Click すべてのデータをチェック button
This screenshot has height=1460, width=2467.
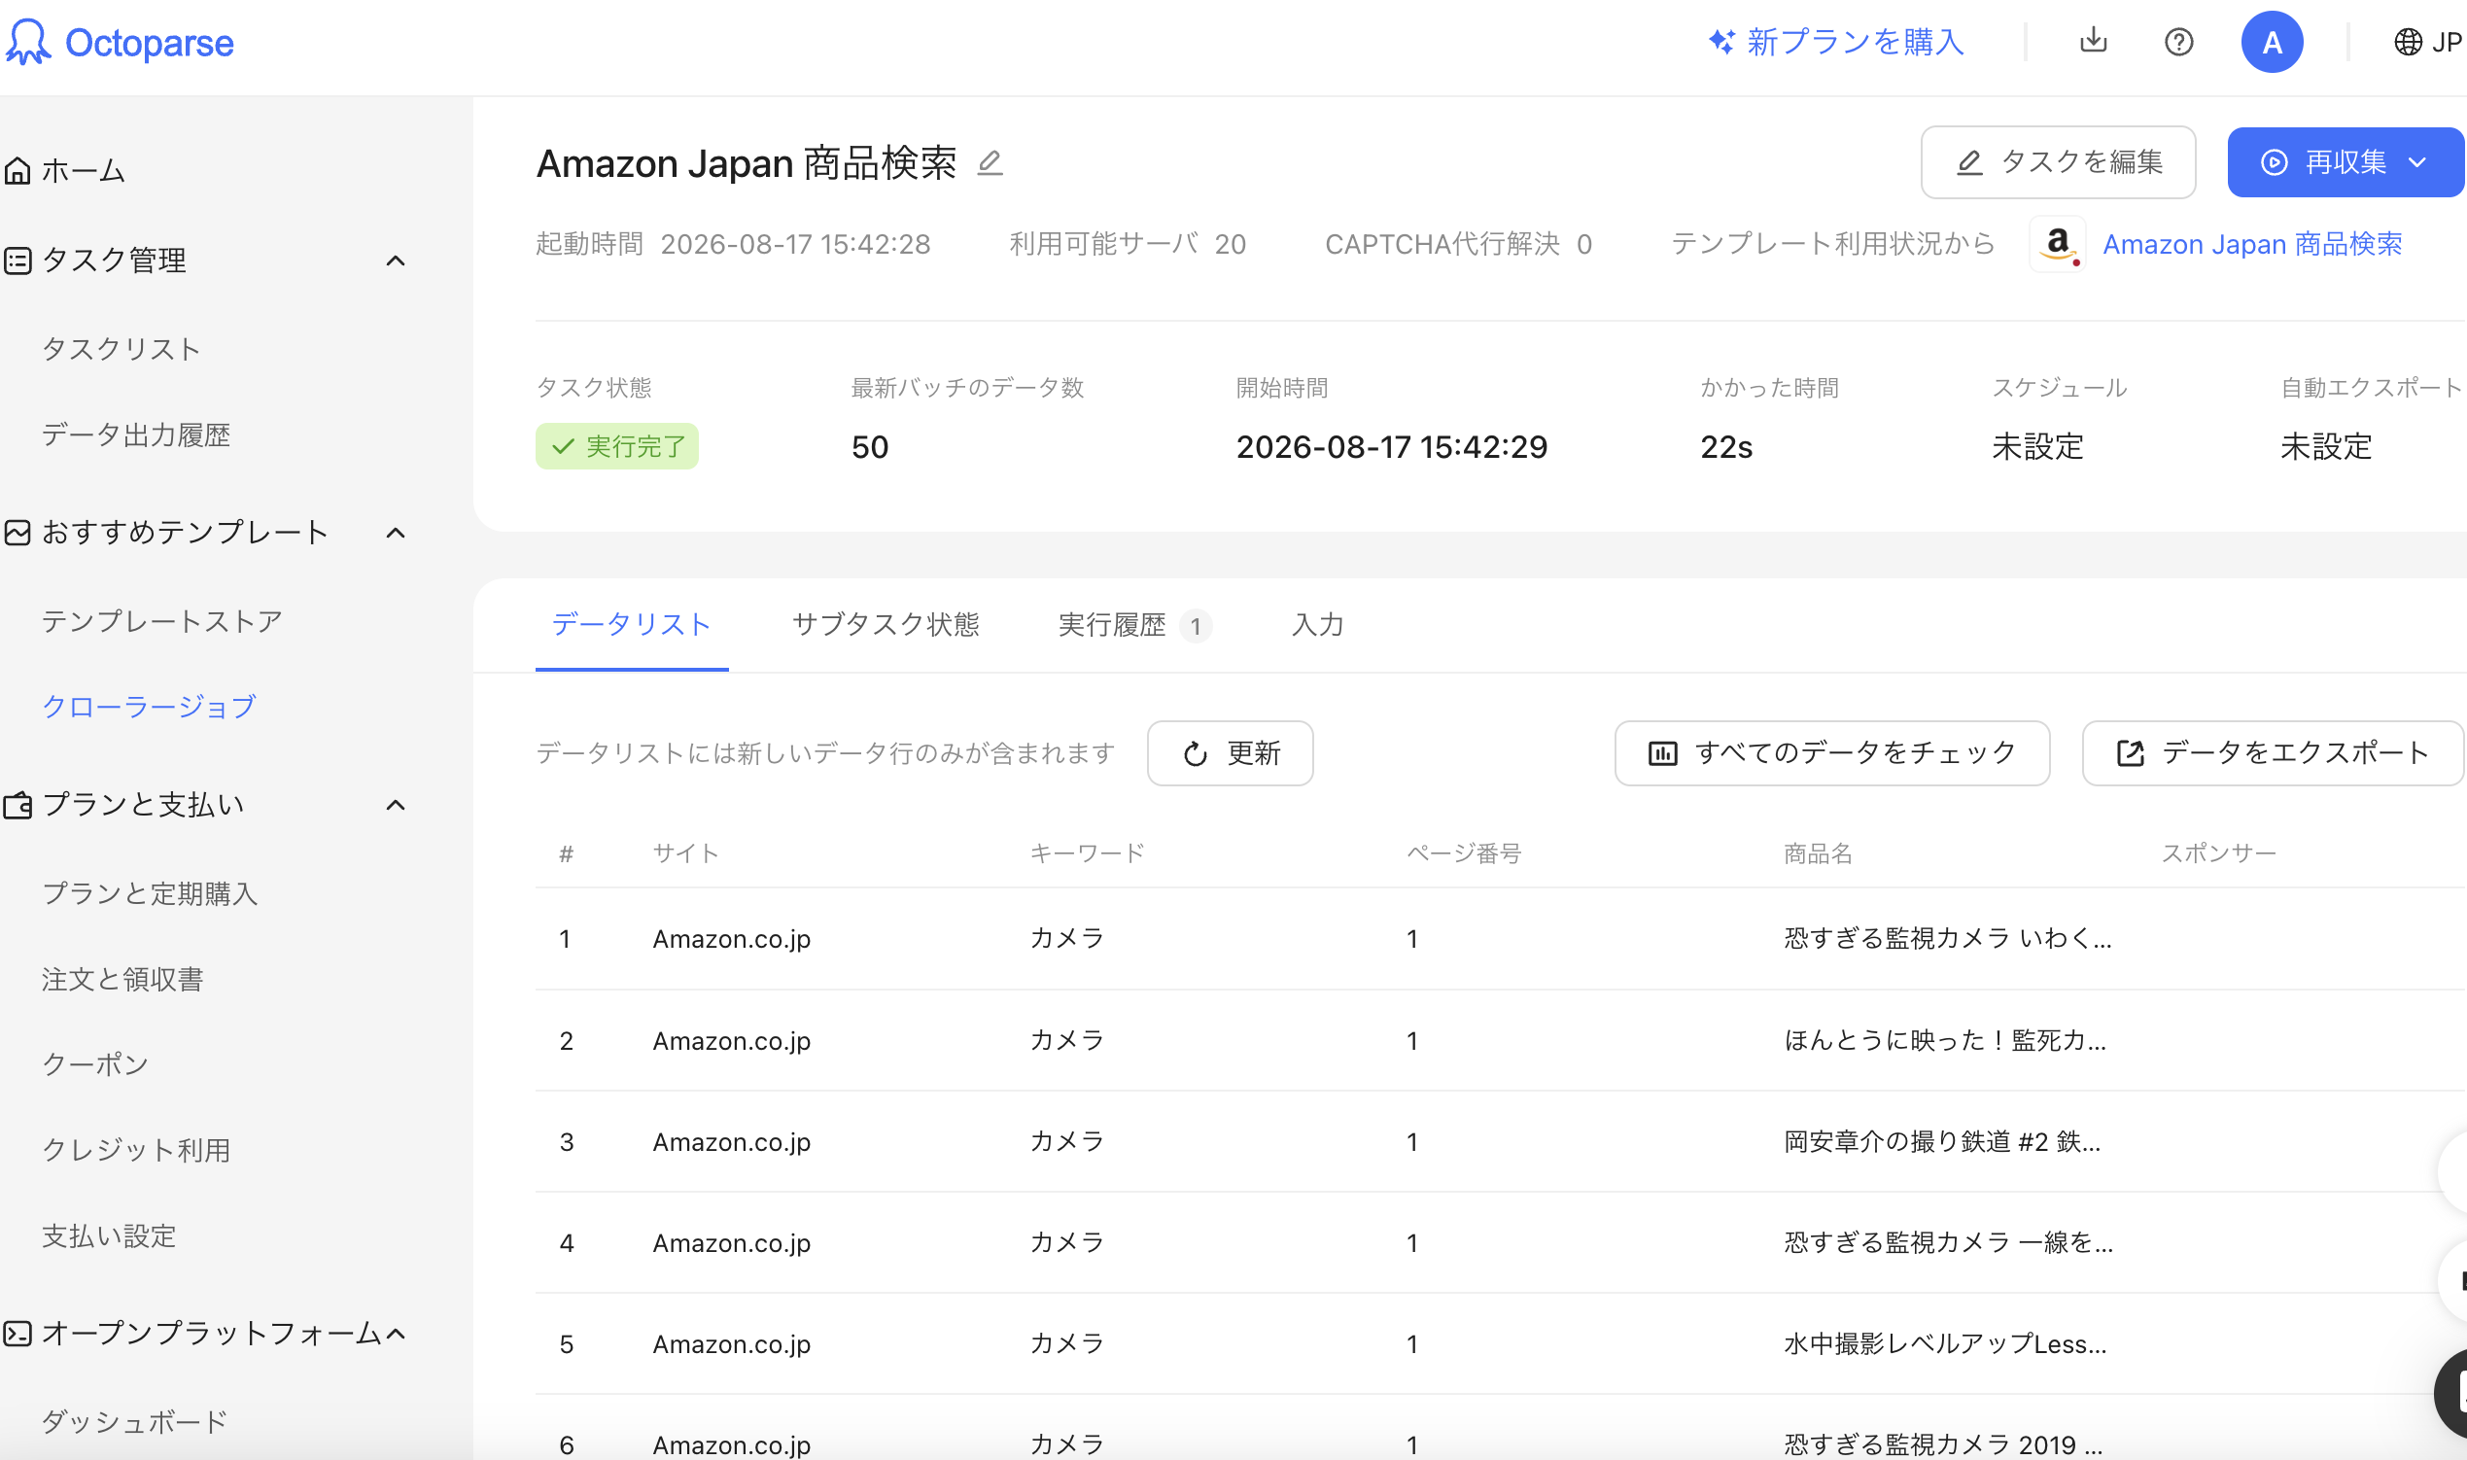(x=1831, y=753)
